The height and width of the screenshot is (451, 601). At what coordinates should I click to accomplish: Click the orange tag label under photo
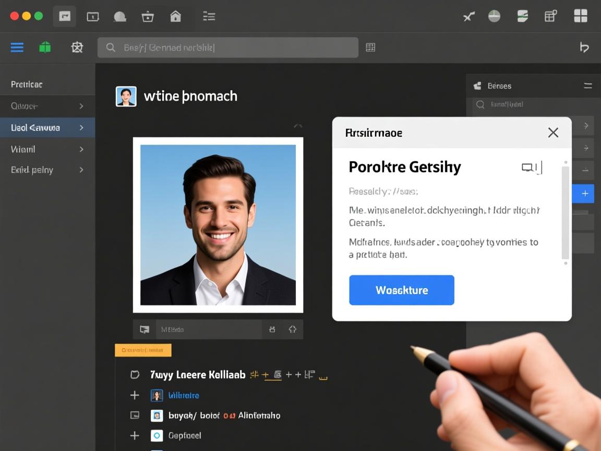click(x=143, y=350)
